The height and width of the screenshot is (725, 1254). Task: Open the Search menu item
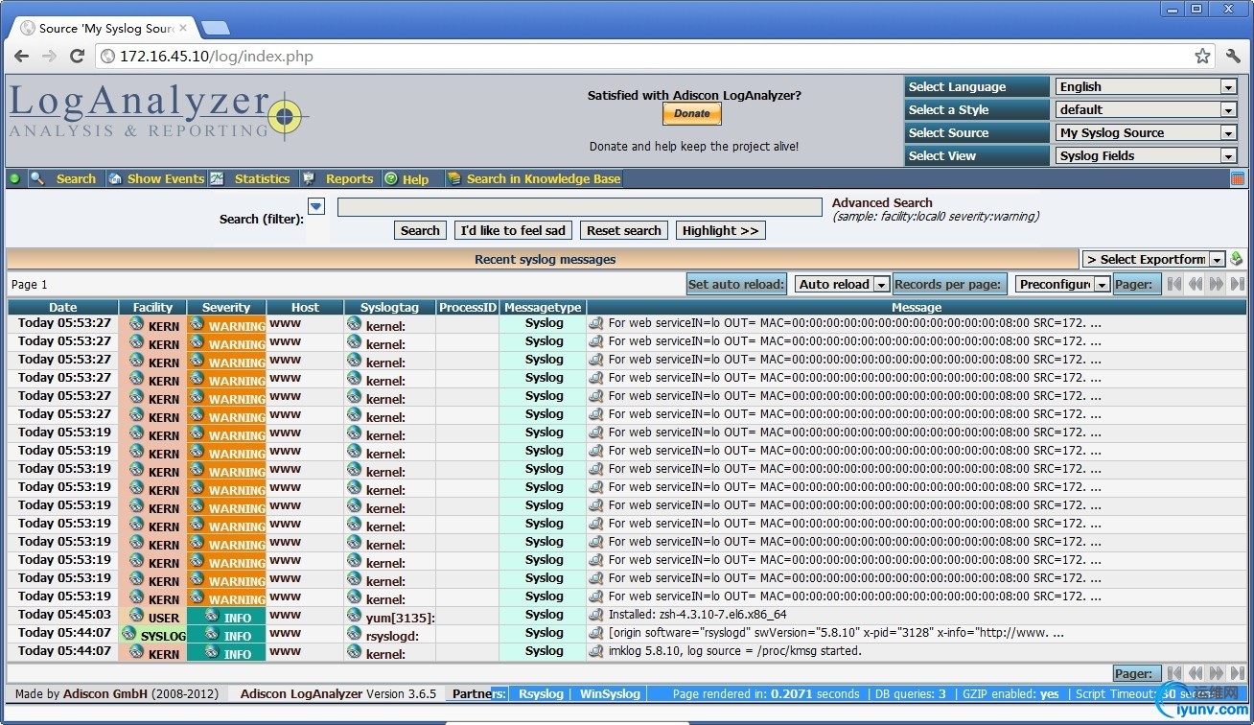click(x=76, y=178)
